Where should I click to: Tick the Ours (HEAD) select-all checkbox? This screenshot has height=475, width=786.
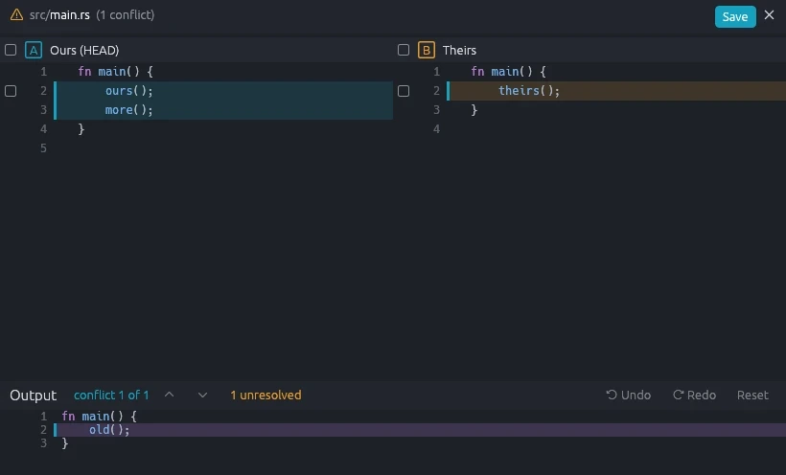pyautogui.click(x=11, y=50)
